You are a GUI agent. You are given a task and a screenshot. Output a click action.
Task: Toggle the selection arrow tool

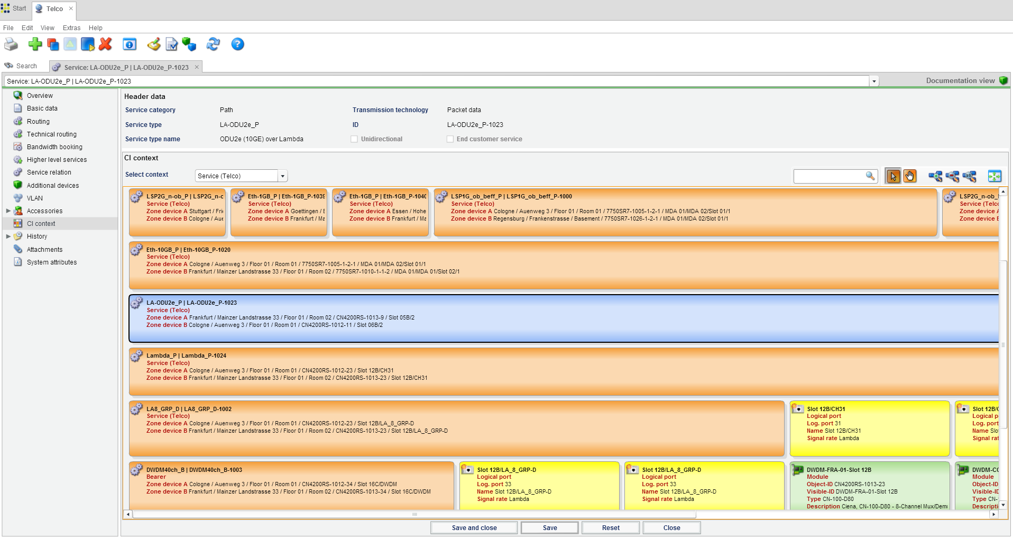point(893,176)
